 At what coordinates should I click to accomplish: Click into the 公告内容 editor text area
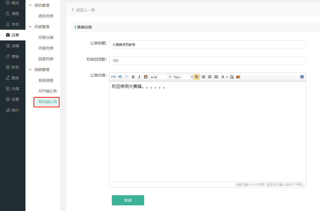[x=208, y=131]
